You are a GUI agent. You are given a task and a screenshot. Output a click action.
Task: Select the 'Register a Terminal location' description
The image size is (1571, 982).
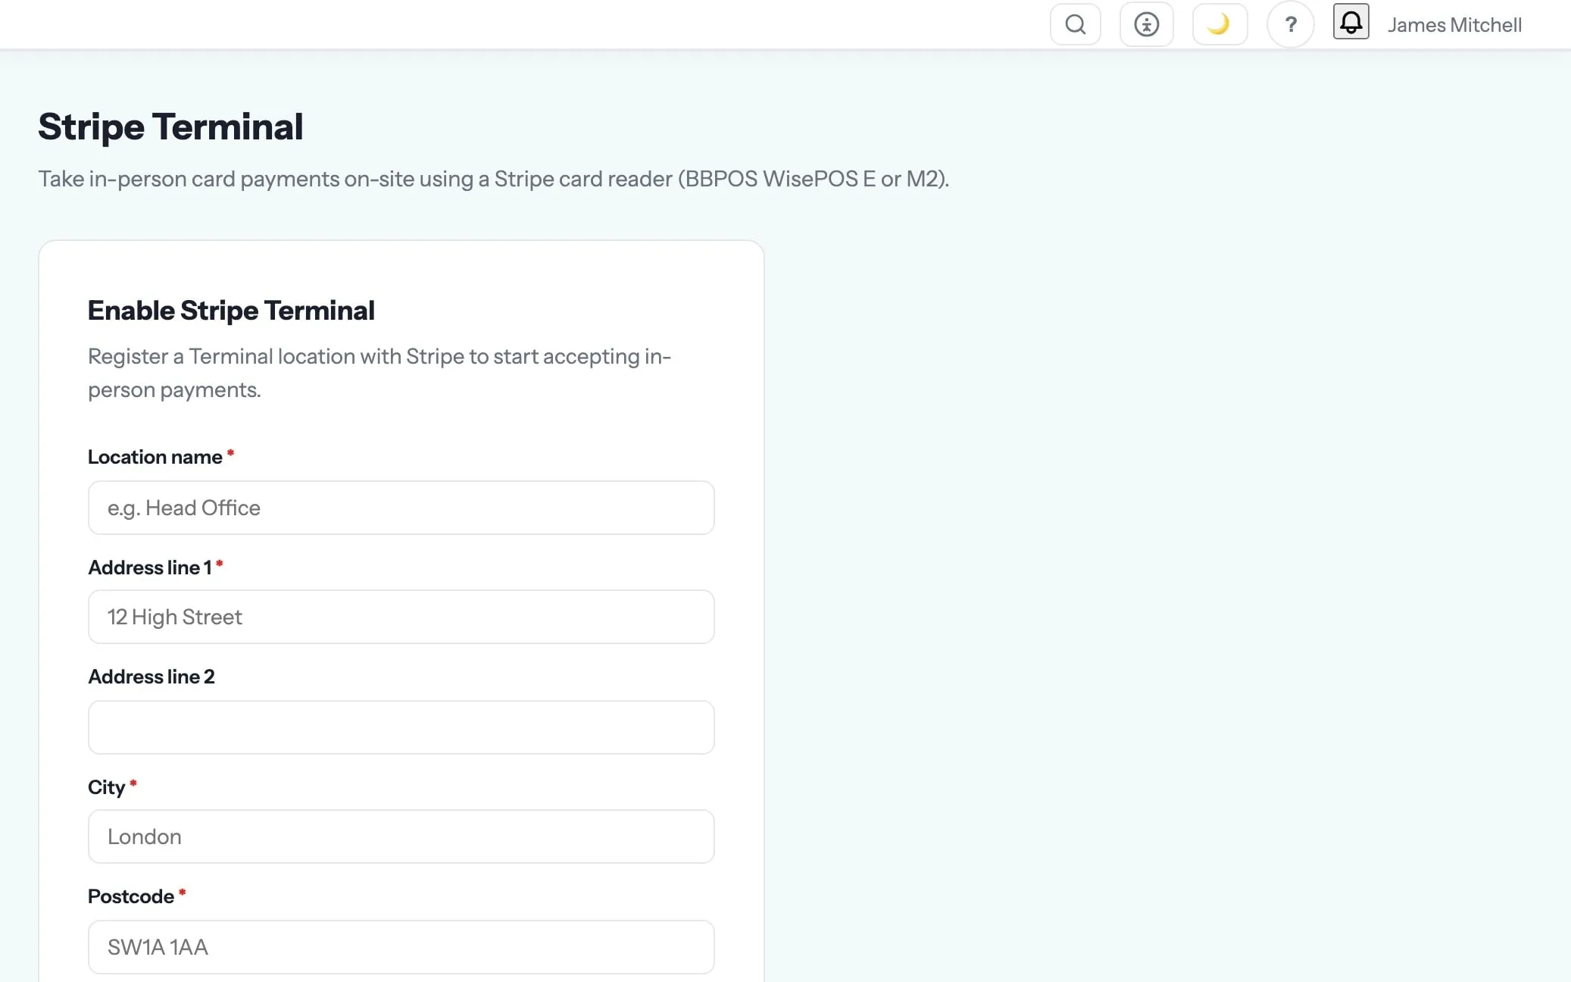(379, 373)
